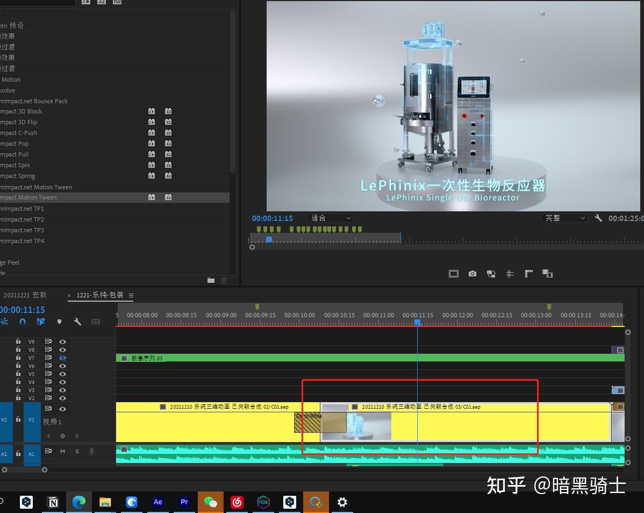Click sync lock icon for V9 track
The height and width of the screenshot is (513, 644).
pyautogui.click(x=48, y=341)
